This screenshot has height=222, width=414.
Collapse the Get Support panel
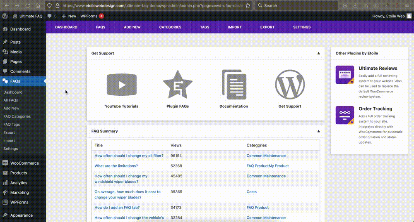pos(318,53)
